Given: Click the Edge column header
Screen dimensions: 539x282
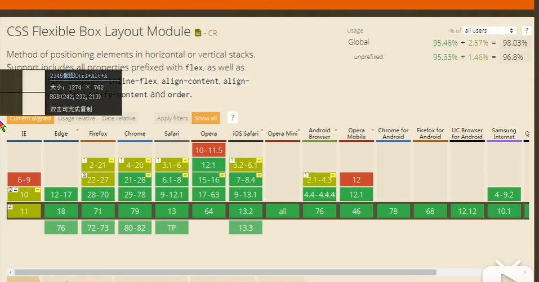Looking at the screenshot, I should tap(61, 133).
